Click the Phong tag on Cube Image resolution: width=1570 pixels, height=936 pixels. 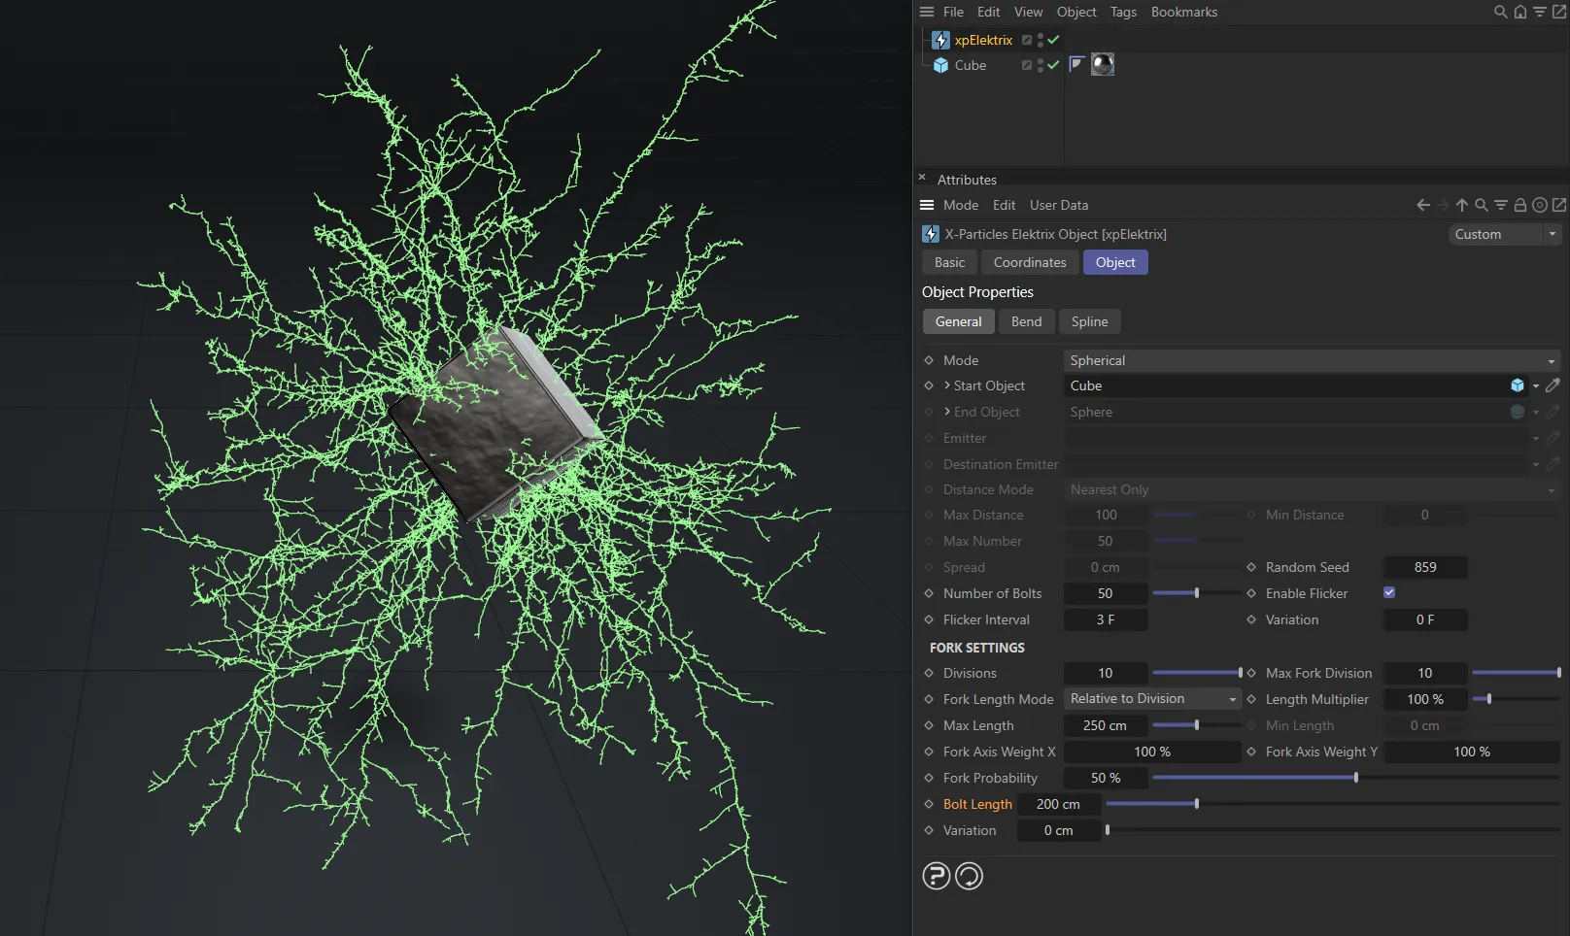1076,65
